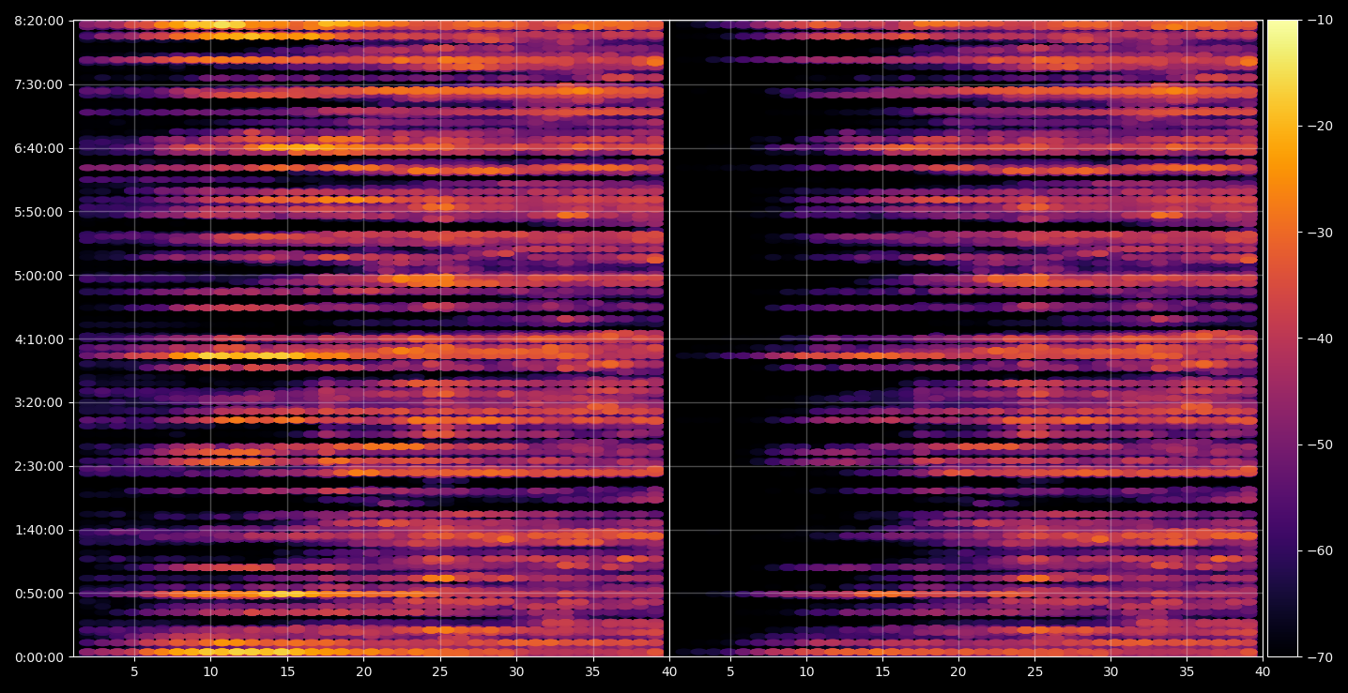Click the inferno colorbar gradient strip
This screenshot has width=1348, height=693.
[x=1282, y=339]
